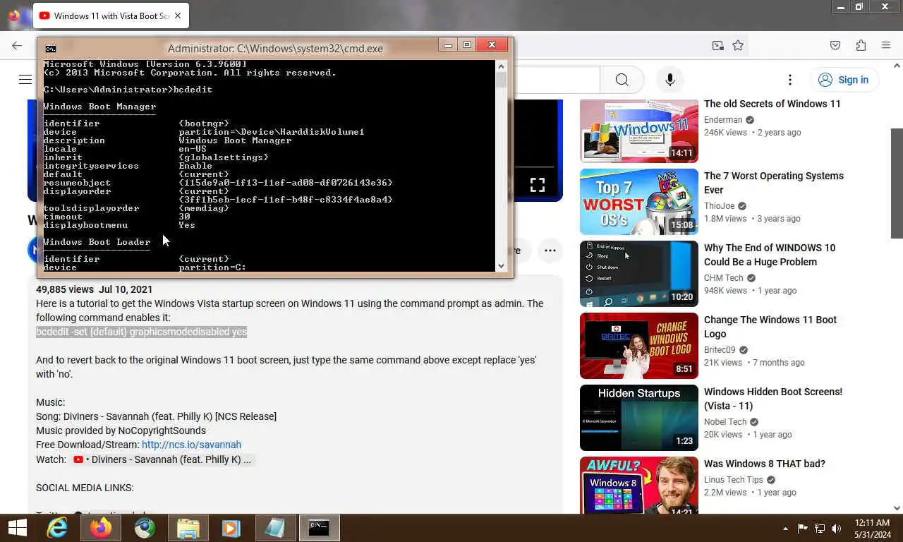
Task: Visit the Linus Tech Tips channel
Action: click(x=734, y=480)
